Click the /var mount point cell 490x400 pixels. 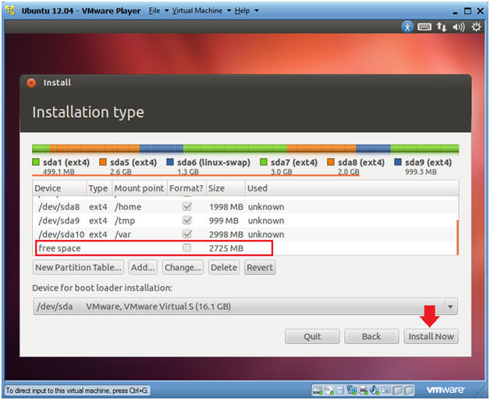click(123, 234)
